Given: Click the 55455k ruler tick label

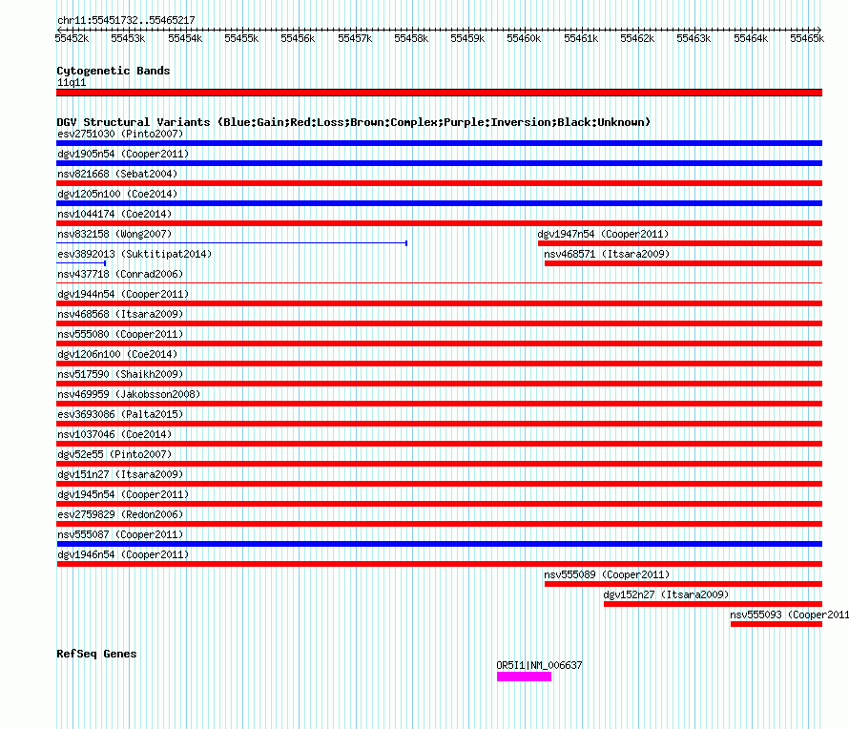Looking at the screenshot, I should 241,38.
